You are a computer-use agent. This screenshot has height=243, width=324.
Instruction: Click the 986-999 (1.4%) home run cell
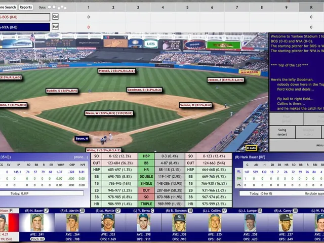tap(120, 204)
